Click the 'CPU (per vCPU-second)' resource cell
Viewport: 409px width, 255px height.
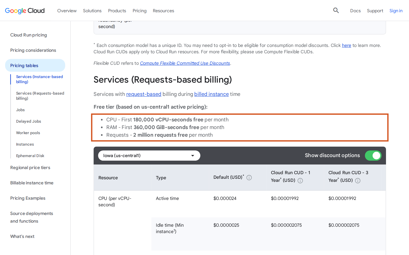point(115,201)
